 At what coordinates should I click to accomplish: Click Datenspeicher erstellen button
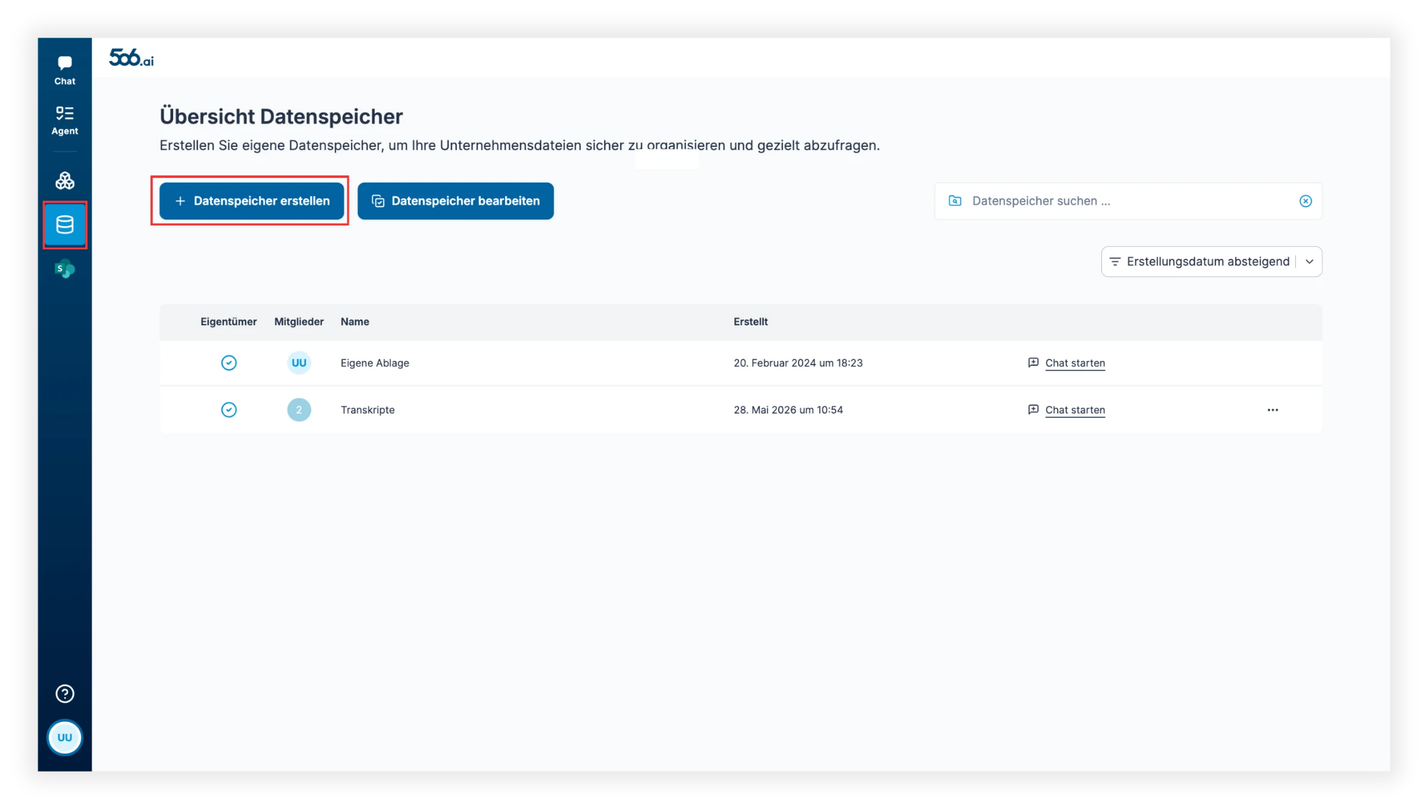coord(252,201)
